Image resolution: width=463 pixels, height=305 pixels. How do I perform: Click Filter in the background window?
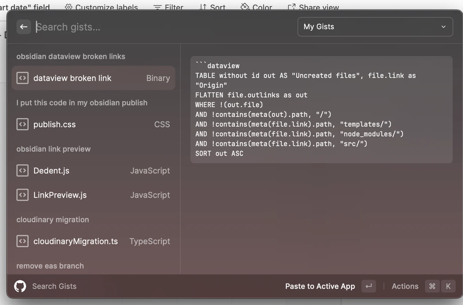click(168, 7)
